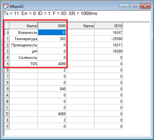Select the 4089 value in row D
Viewport: 154px width, 140px height.
(x=52, y=114)
